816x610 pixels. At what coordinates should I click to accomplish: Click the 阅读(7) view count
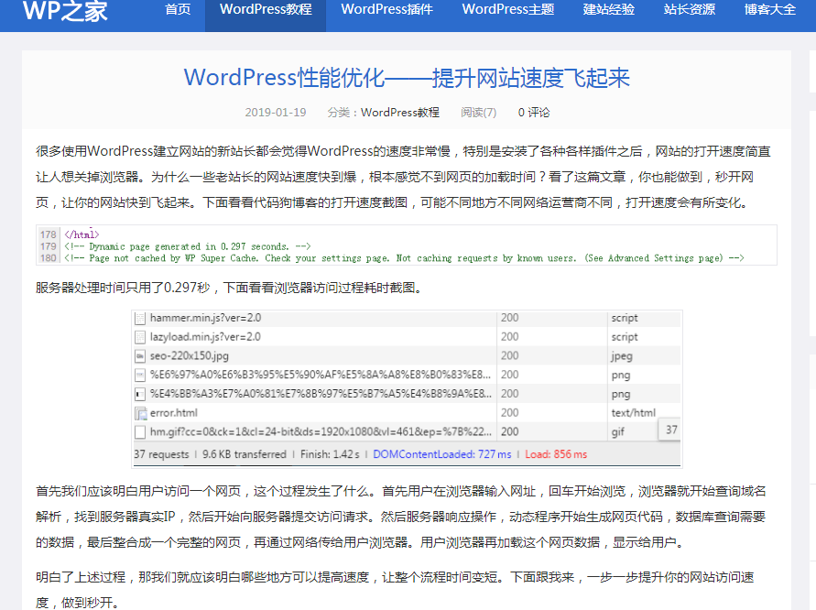478,113
